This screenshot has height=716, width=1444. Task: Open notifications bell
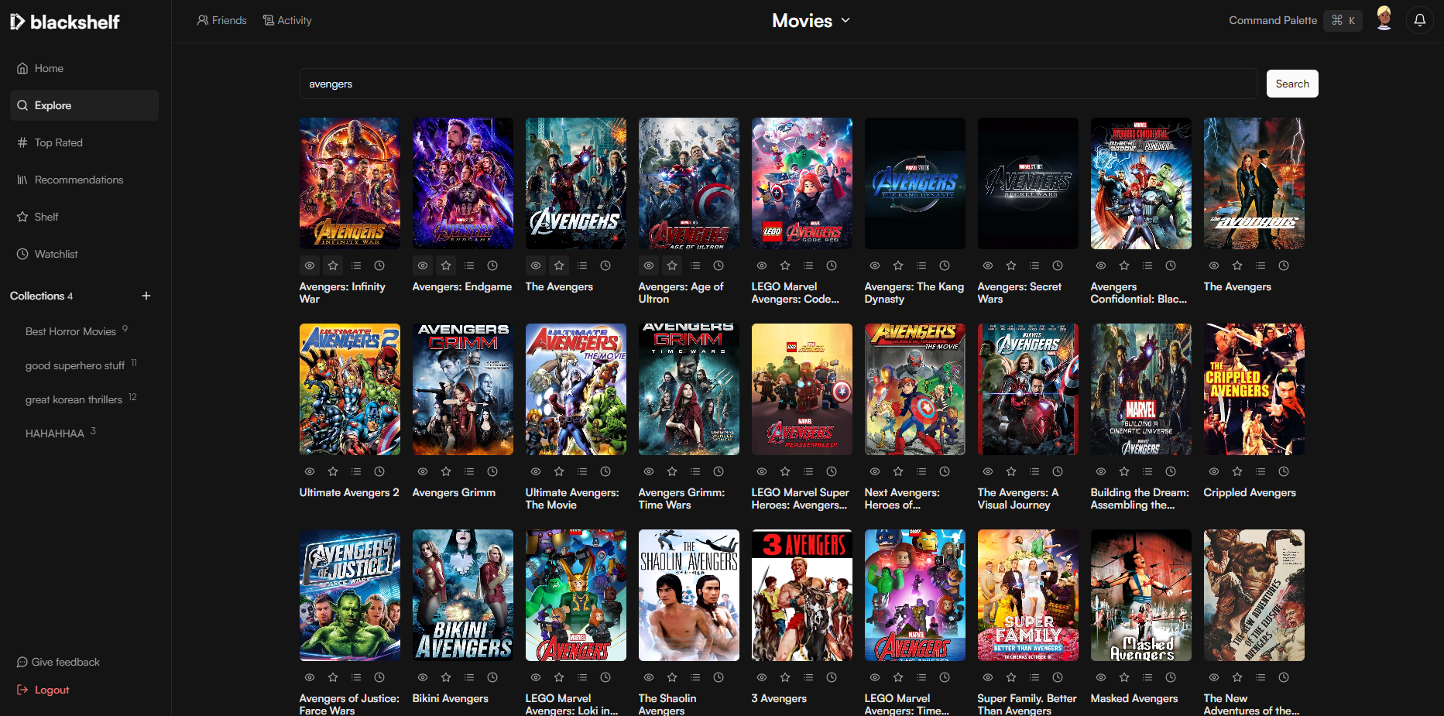coord(1420,20)
